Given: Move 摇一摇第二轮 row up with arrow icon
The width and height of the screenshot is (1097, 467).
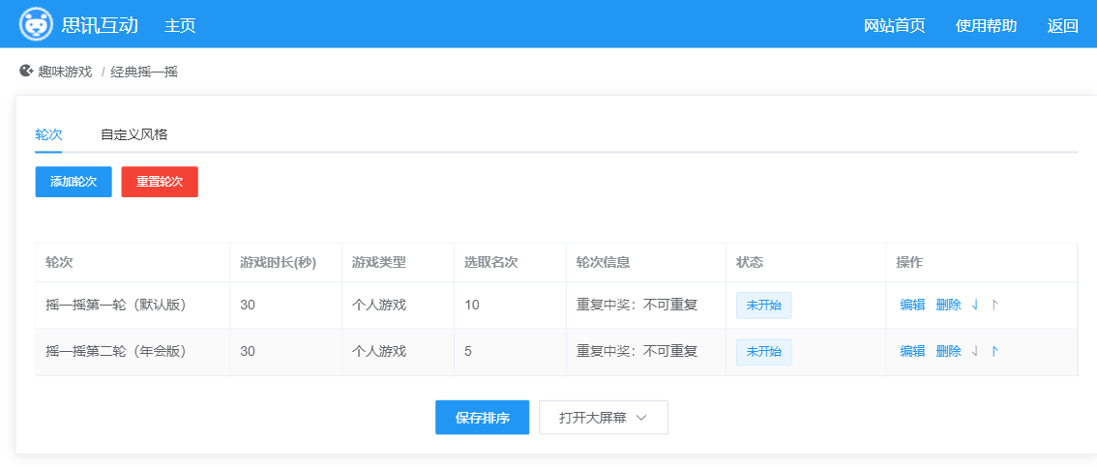Looking at the screenshot, I should pyautogui.click(x=995, y=352).
